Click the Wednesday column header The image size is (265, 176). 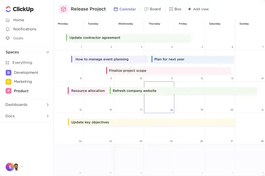[x=126, y=24]
